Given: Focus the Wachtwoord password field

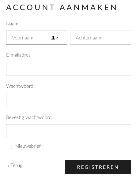Looking at the screenshot, I should coord(69,100).
